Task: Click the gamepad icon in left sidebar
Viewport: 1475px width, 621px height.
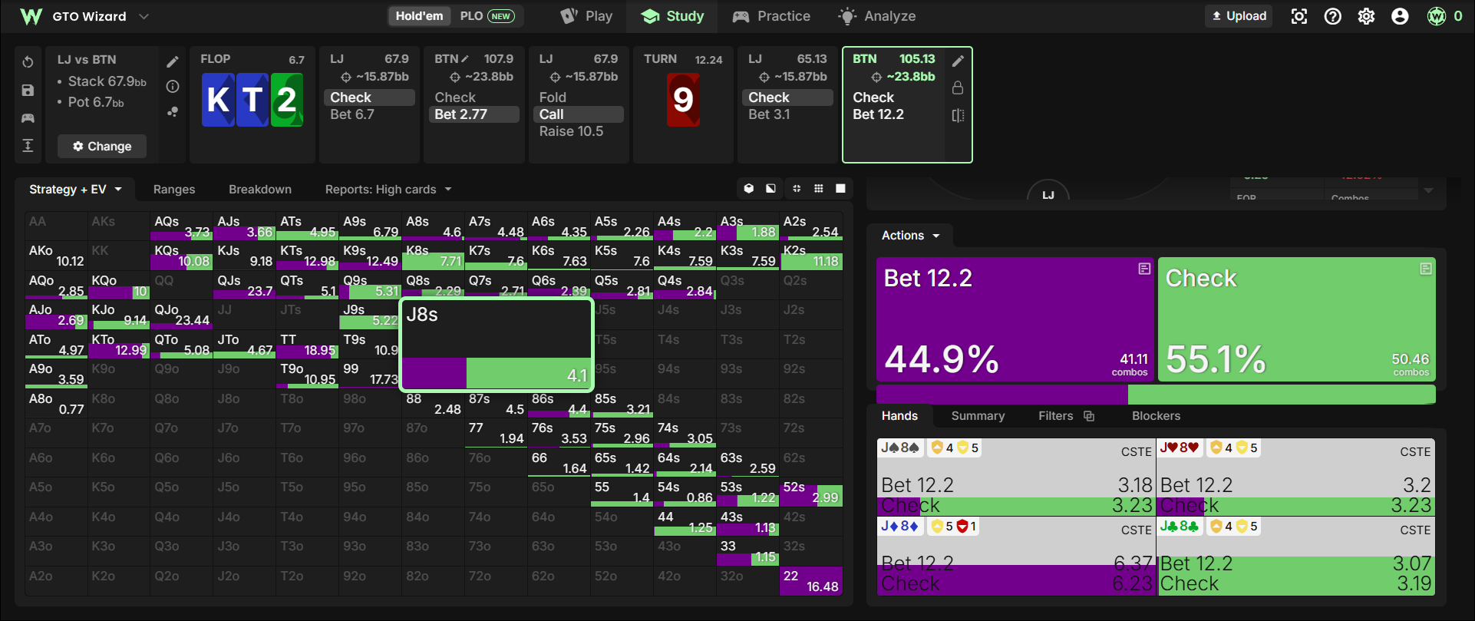Action: [28, 118]
